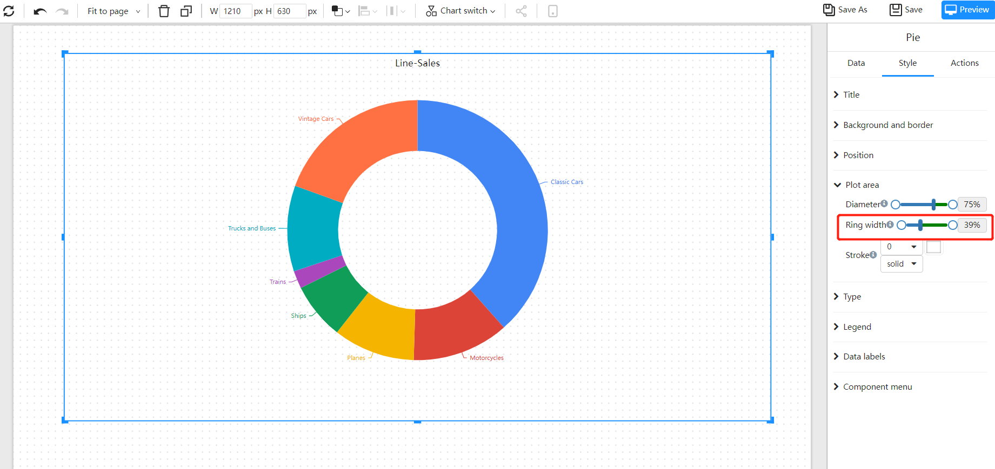Click the Save As button
Screen dimensions: 995x469
pyautogui.click(x=845, y=10)
